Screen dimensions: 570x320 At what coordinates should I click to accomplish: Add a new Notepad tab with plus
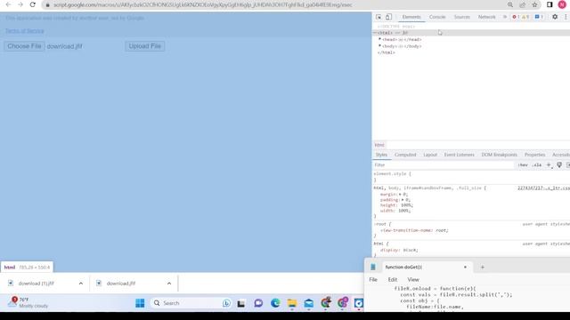(483, 267)
